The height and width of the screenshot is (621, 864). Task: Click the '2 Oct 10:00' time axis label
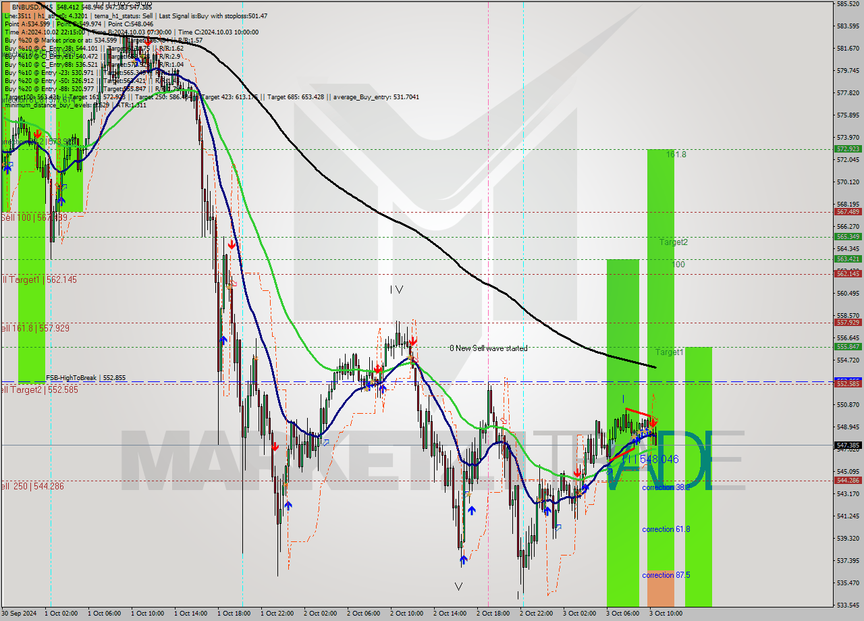(x=407, y=614)
